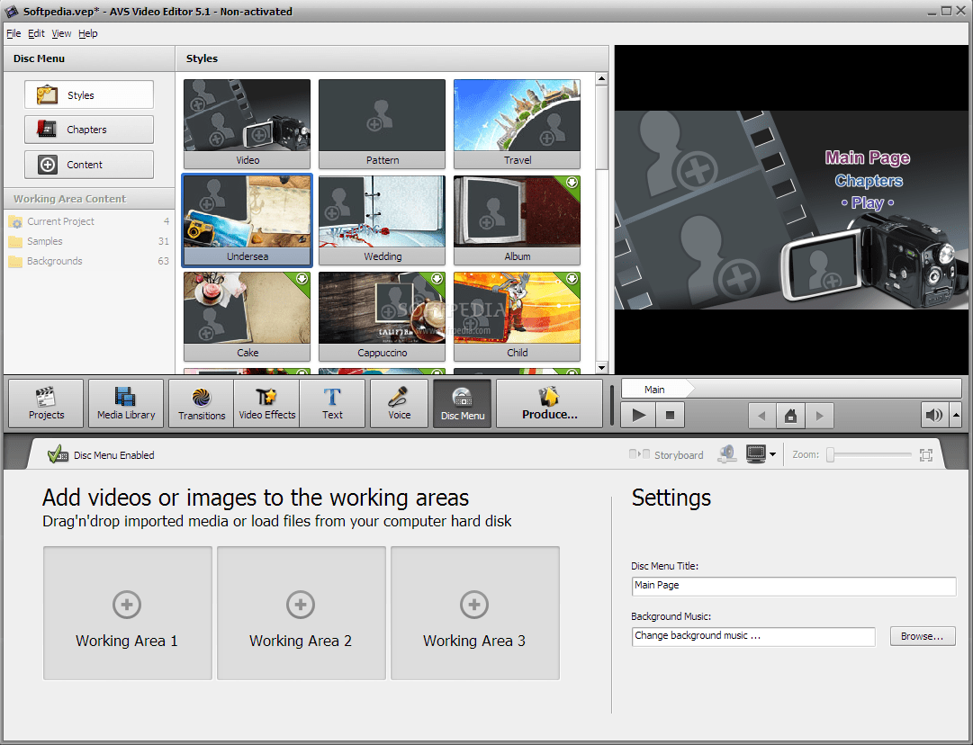Select the Main tab in preview
The height and width of the screenshot is (745, 973).
tap(654, 389)
